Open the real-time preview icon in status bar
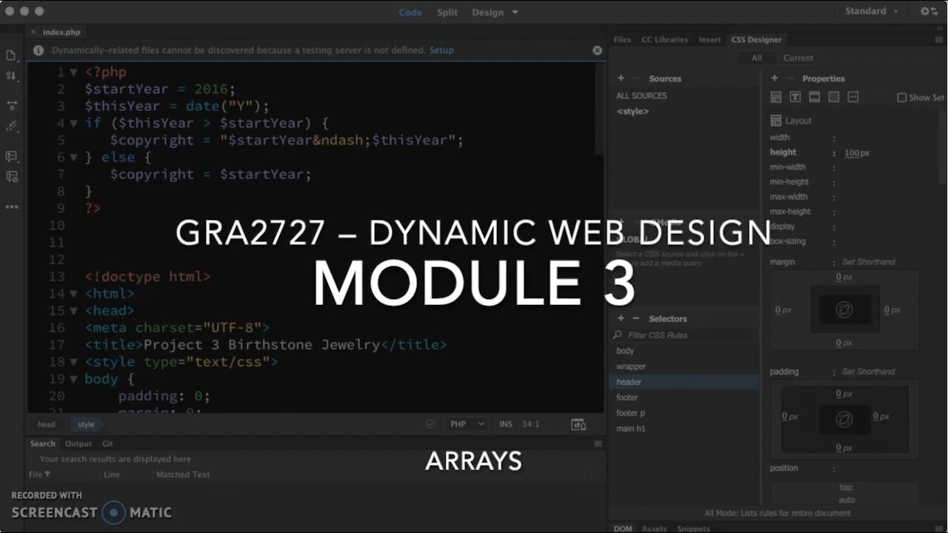Image resolution: width=948 pixels, height=533 pixels. (578, 424)
